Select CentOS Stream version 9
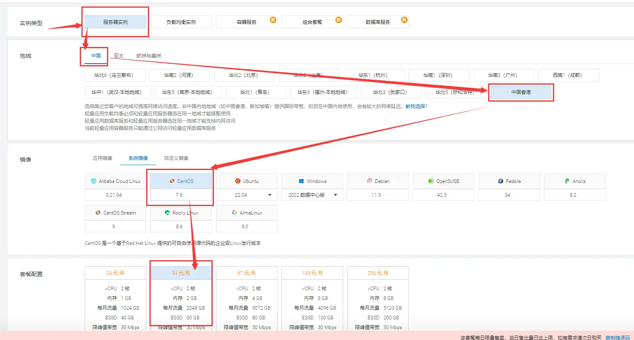 click(115, 227)
